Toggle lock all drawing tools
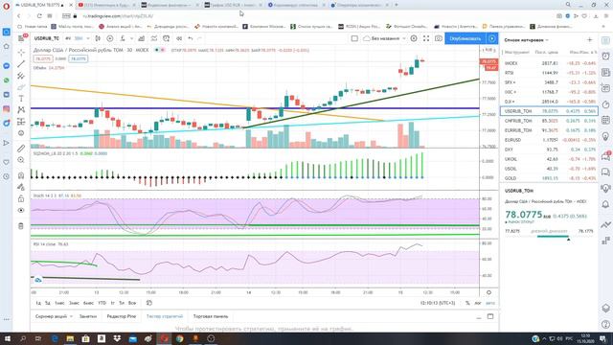The height and width of the screenshot is (345, 613). [21, 198]
